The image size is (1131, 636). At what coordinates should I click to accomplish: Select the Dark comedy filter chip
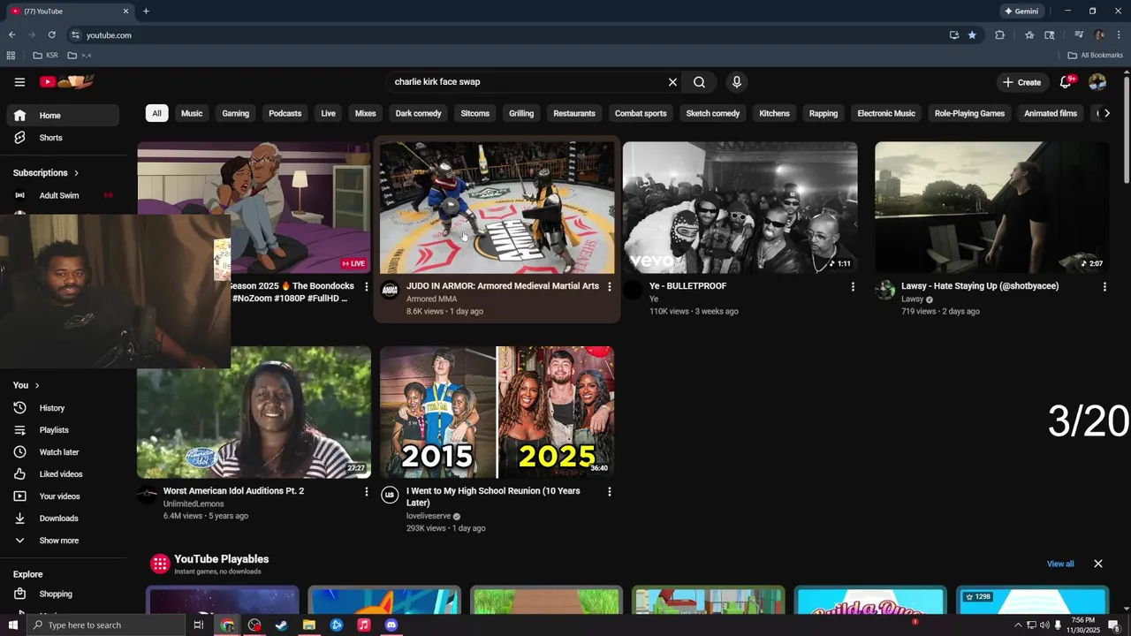[x=418, y=113]
